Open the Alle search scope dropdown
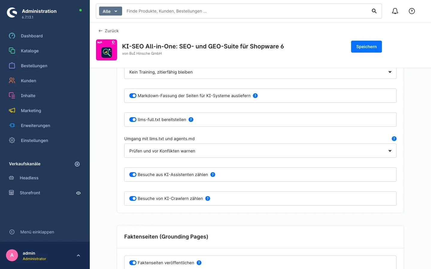431x269 pixels. pyautogui.click(x=110, y=11)
